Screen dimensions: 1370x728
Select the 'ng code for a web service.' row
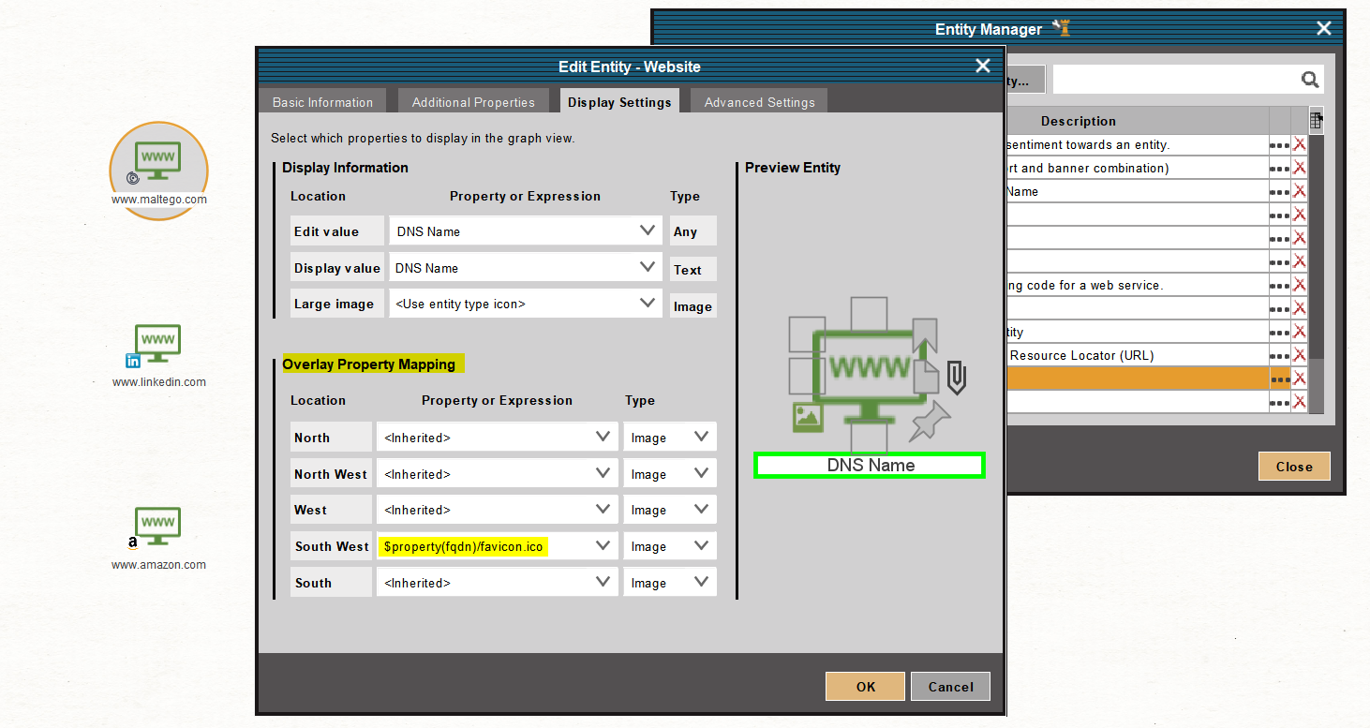click(x=1137, y=286)
